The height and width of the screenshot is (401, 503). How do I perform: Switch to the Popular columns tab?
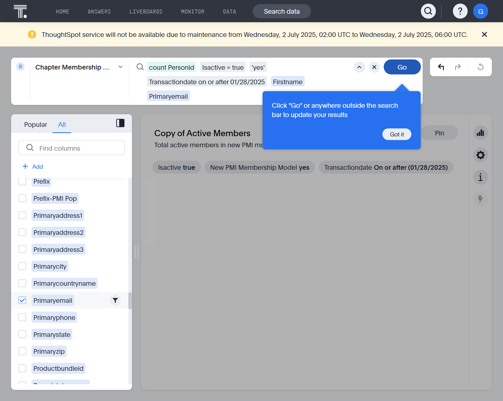pyautogui.click(x=36, y=125)
